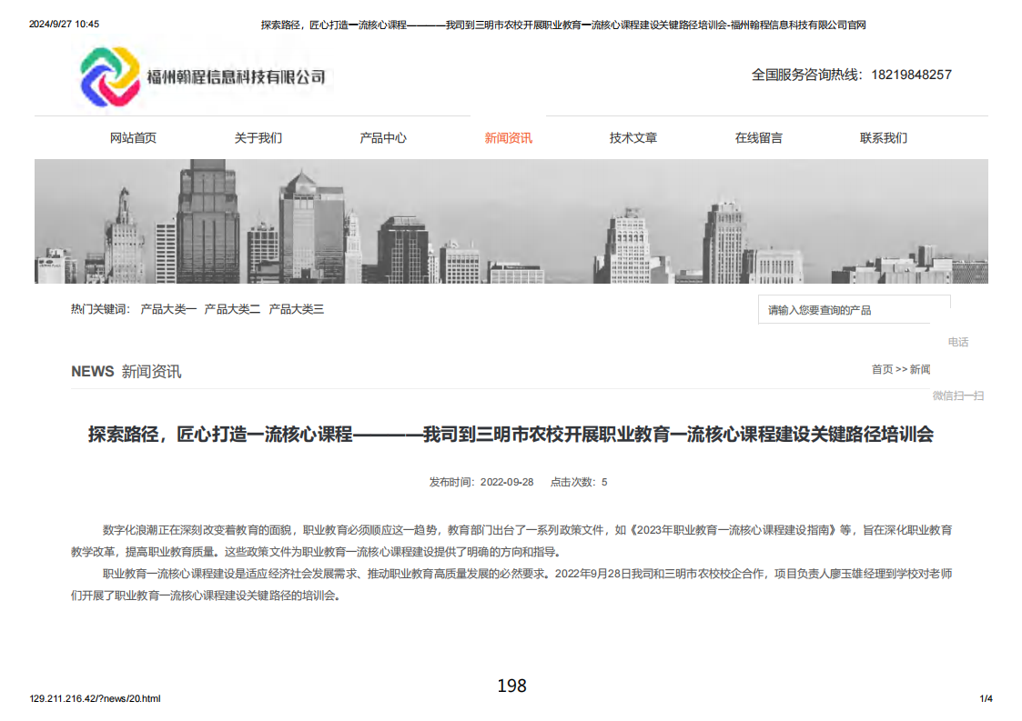The width and height of the screenshot is (1022, 721).
Task: Click the company name 福州翰程信息科技有限公司
Action: (x=236, y=77)
